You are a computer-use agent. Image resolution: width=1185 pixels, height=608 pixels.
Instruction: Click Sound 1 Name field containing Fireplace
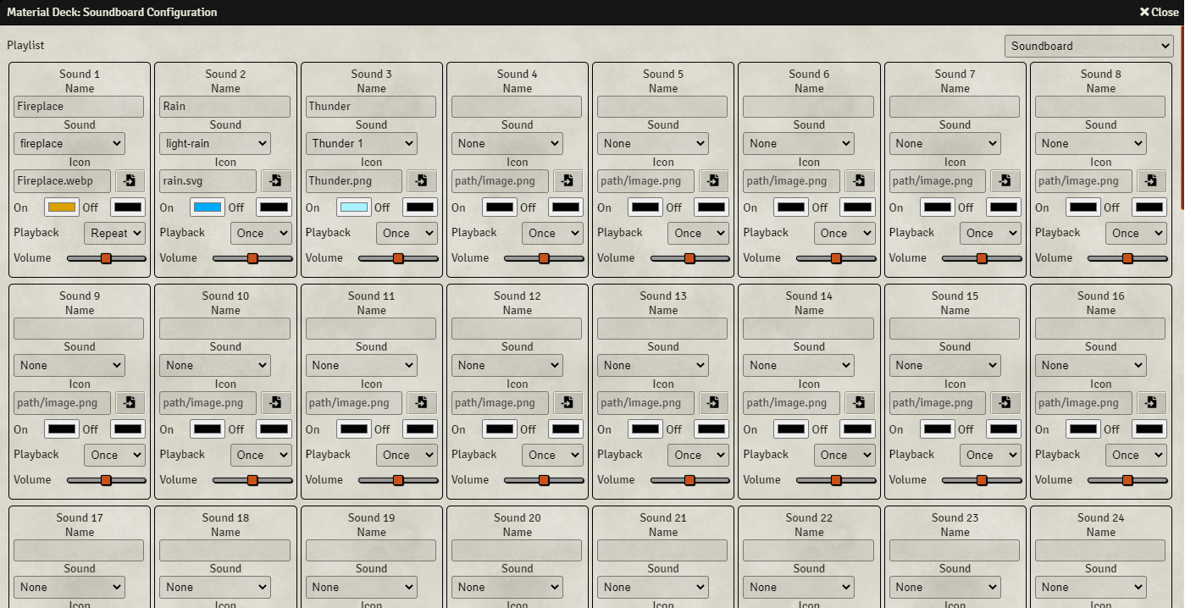pyautogui.click(x=79, y=107)
